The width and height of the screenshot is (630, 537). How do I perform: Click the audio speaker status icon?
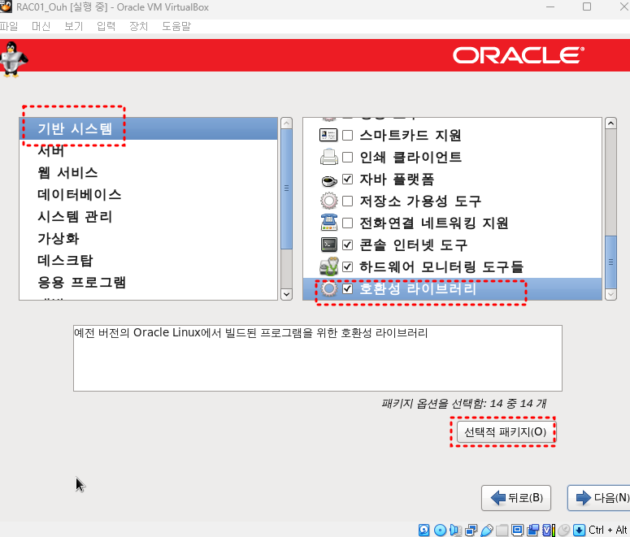pos(455,531)
